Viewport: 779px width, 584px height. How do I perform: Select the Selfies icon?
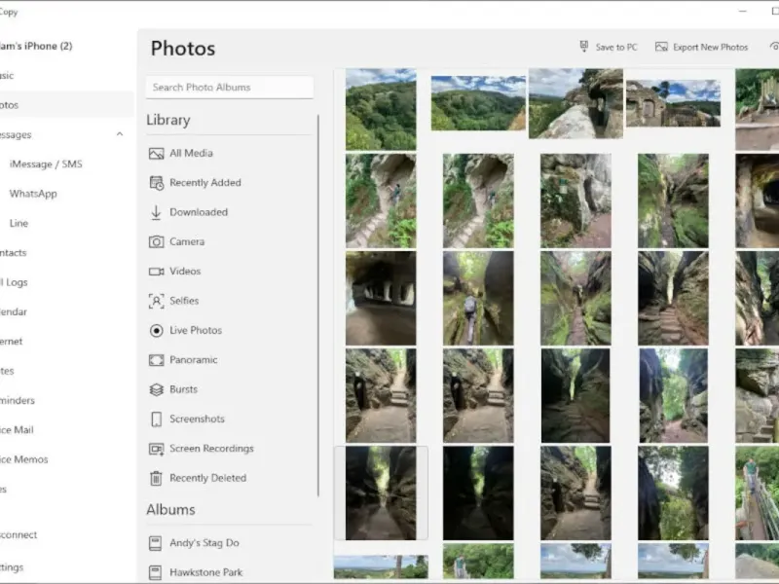156,301
